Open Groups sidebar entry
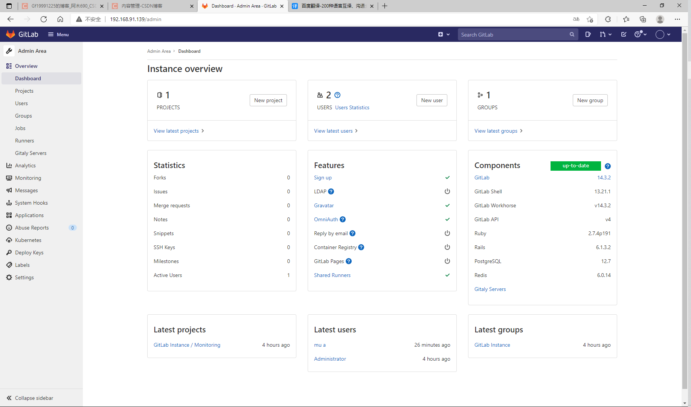The width and height of the screenshot is (691, 407). click(23, 116)
